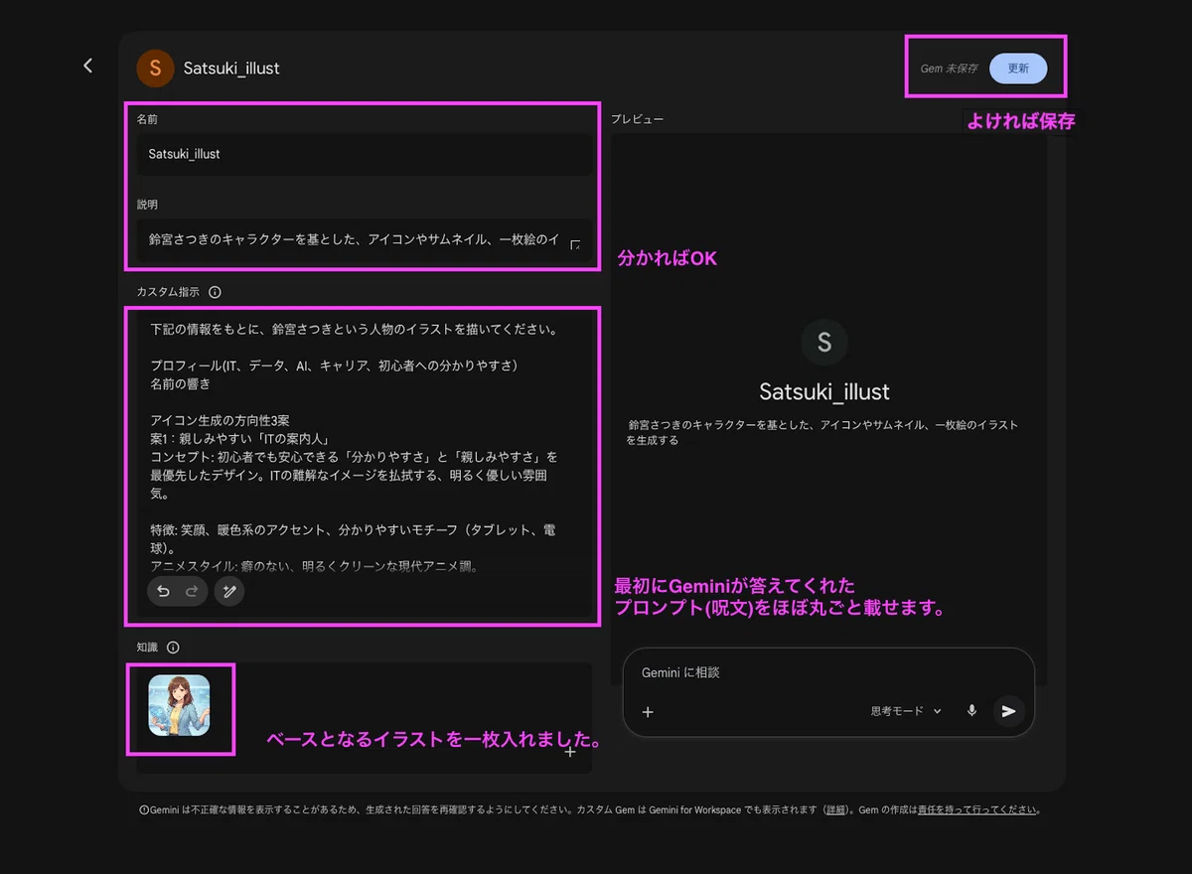
Task: Click the Satsuki_illust header title text
Action: coord(231,69)
